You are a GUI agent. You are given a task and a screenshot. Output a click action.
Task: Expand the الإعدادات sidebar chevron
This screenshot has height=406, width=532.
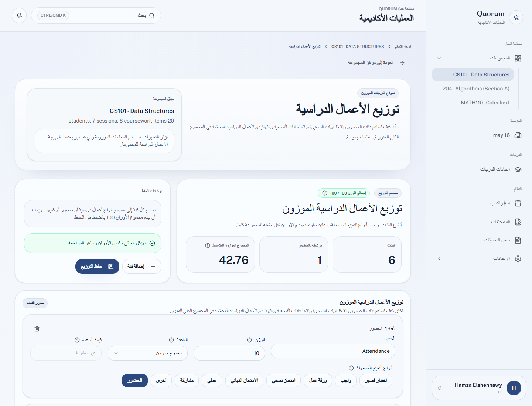pos(439,259)
